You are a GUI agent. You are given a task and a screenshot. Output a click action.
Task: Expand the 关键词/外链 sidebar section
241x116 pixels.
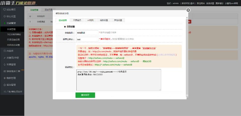(x=12, y=58)
